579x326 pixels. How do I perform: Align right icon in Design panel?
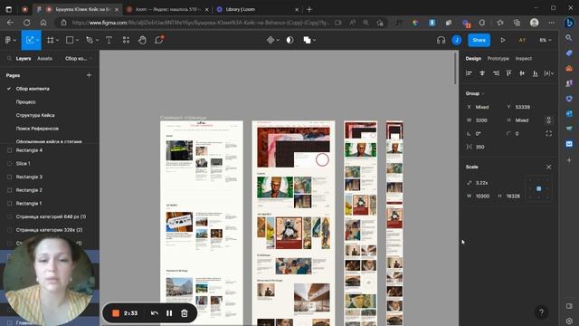pos(496,73)
